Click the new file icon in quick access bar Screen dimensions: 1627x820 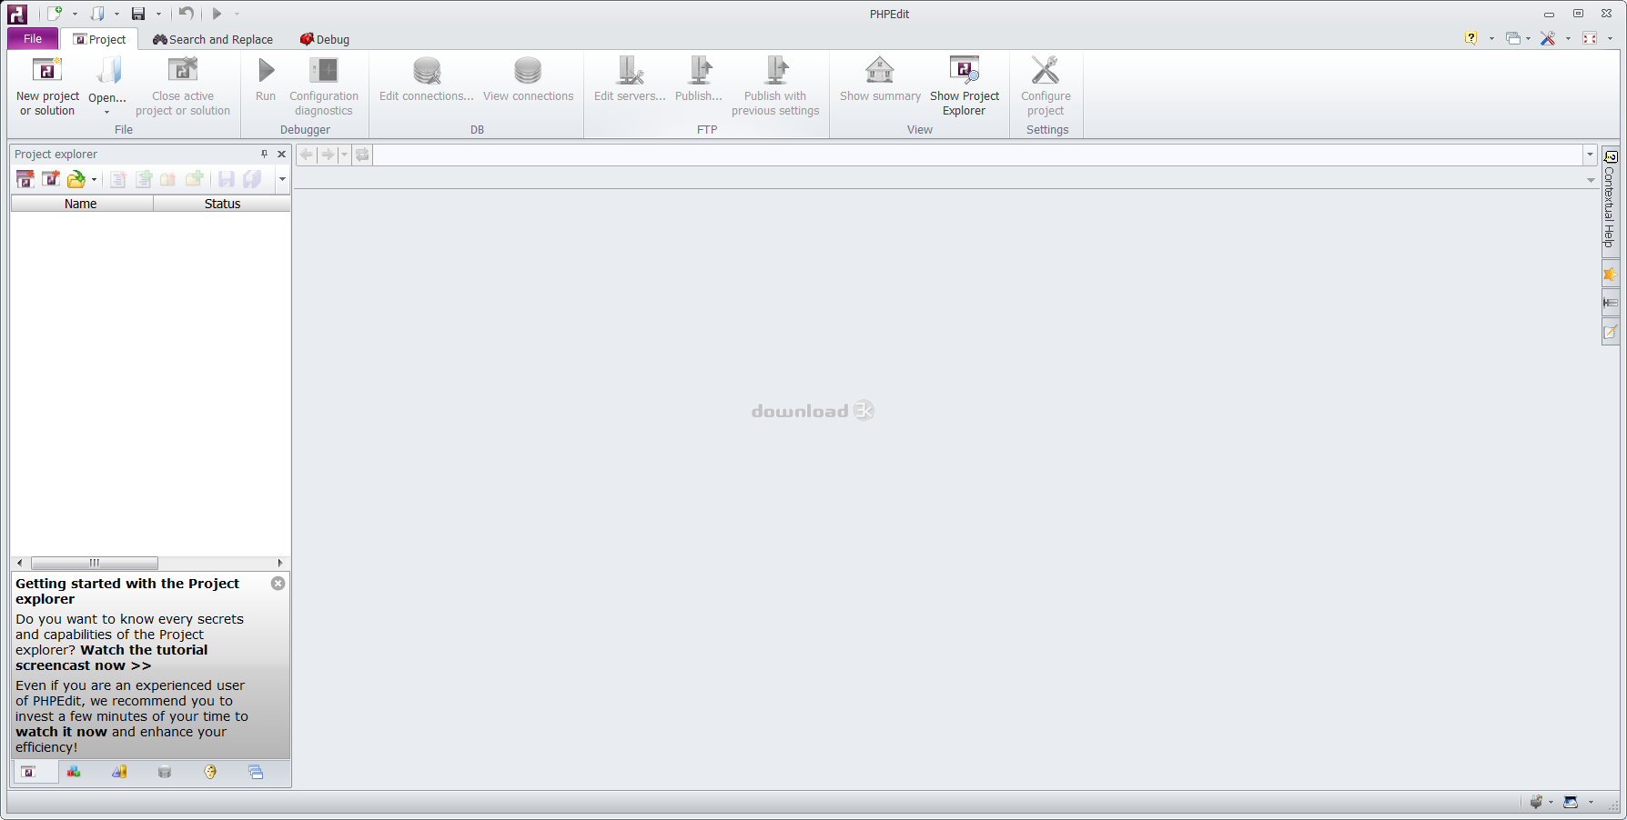[55, 14]
